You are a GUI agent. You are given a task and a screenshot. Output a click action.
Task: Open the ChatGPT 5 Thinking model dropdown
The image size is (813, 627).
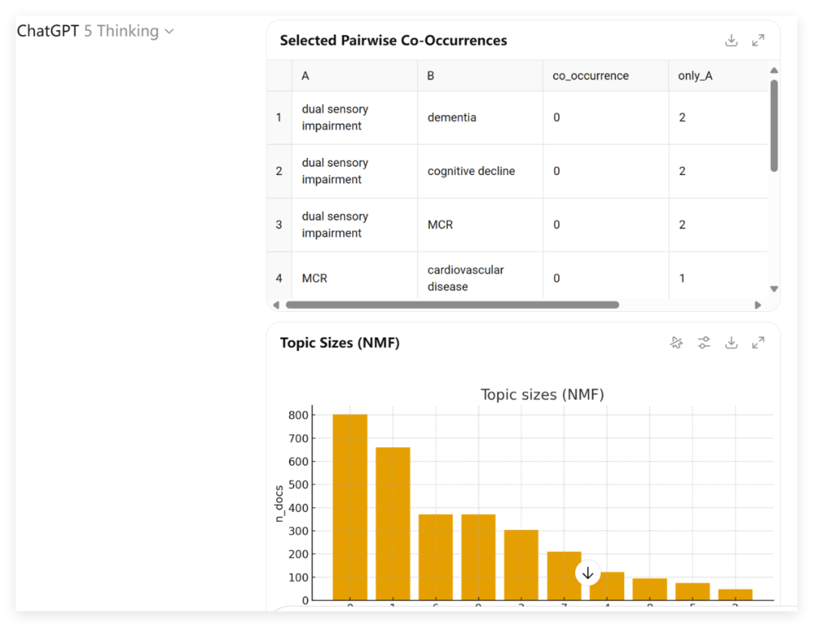point(96,31)
